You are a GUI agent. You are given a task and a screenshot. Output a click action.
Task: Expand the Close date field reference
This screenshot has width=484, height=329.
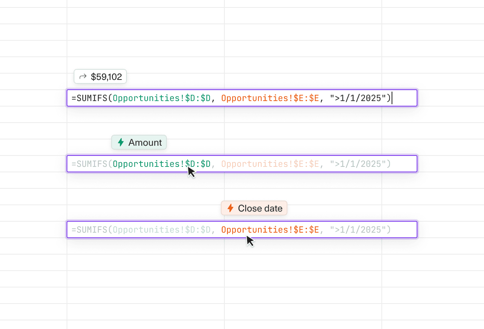click(254, 208)
